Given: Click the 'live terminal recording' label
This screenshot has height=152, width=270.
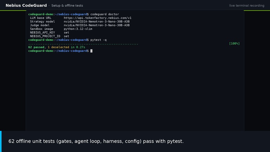Looking at the screenshot, I should (x=247, y=5).
